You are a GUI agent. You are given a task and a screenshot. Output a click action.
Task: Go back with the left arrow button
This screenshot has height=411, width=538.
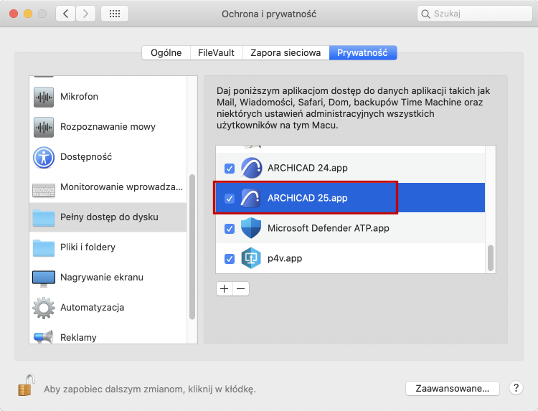[65, 14]
